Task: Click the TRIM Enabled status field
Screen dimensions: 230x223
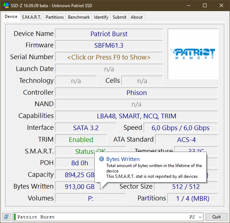Action: point(81,139)
